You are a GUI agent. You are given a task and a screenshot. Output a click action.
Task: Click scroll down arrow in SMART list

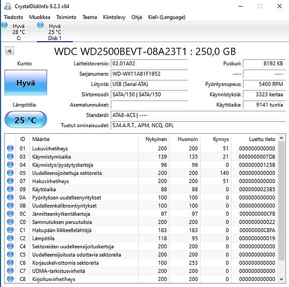(281, 279)
